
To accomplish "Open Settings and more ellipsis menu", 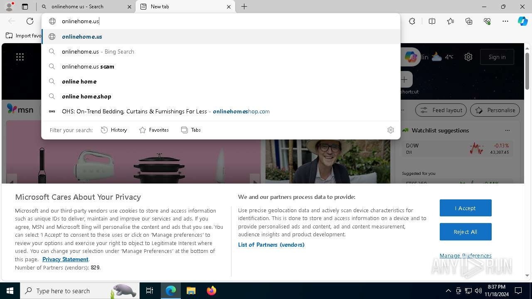I will click(505, 21).
